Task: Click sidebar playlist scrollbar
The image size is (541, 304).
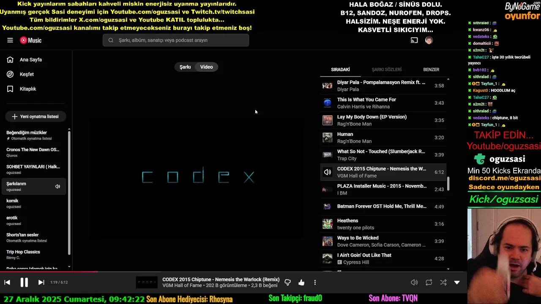Action: pos(69,193)
